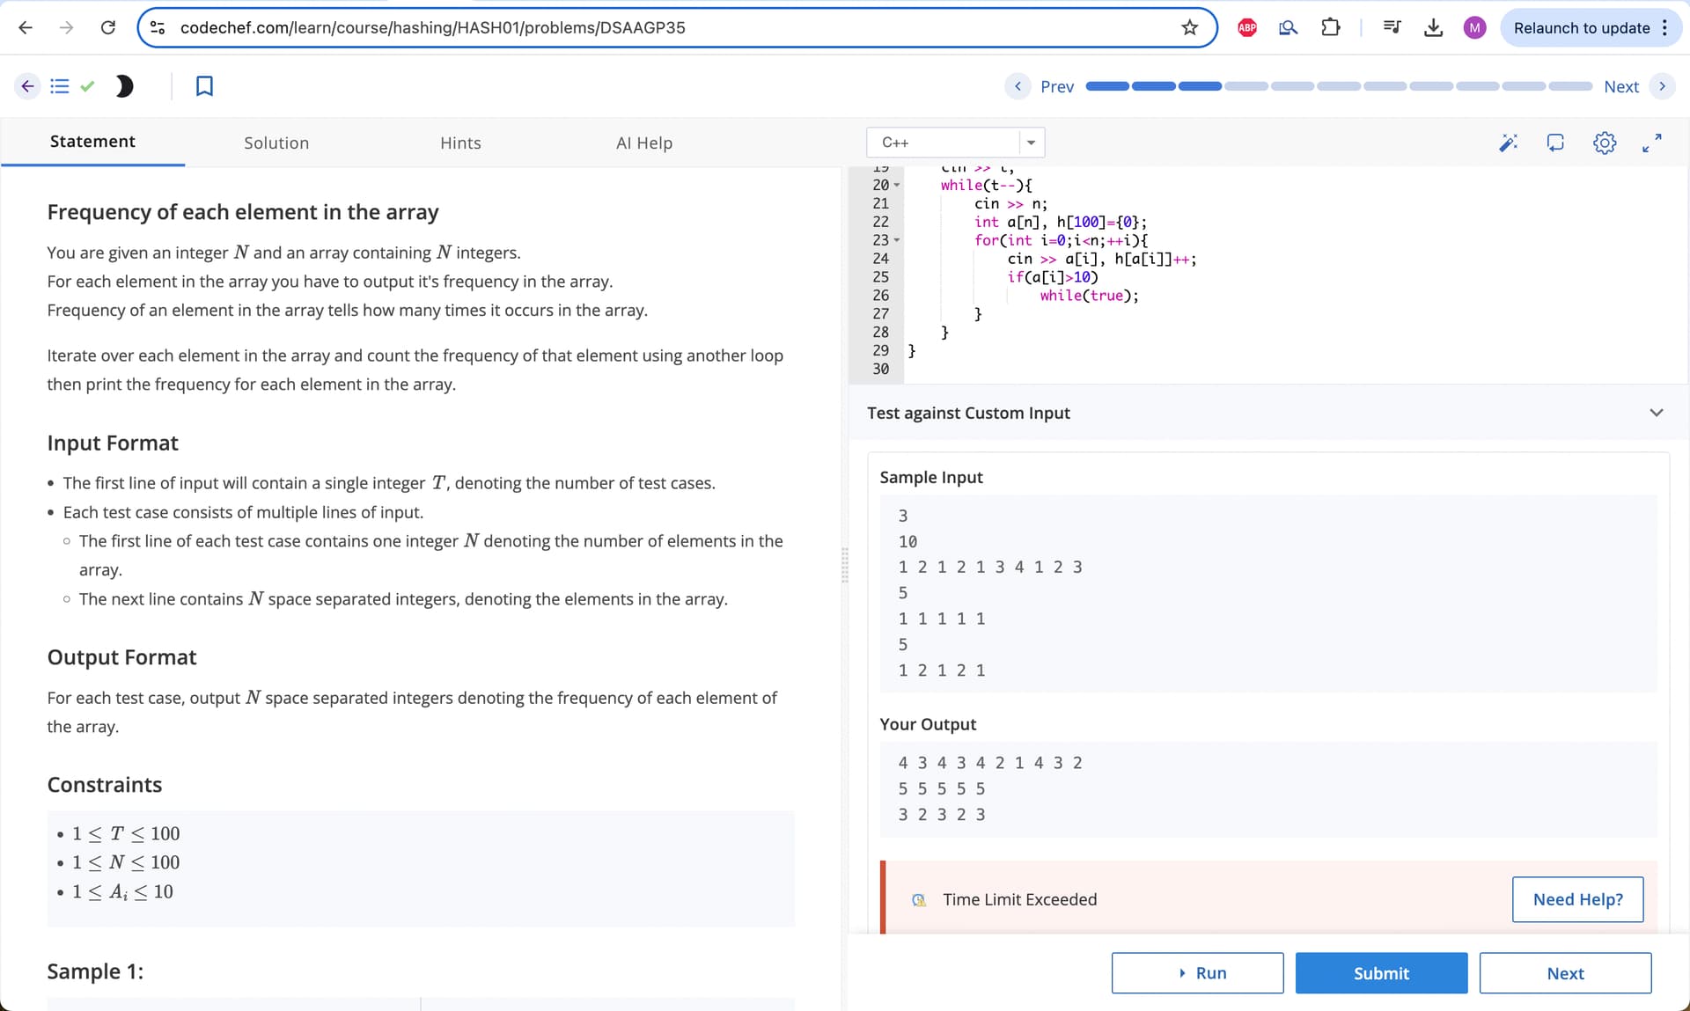The height and width of the screenshot is (1011, 1690).
Task: Open the editor settings gear icon
Action: point(1605,143)
